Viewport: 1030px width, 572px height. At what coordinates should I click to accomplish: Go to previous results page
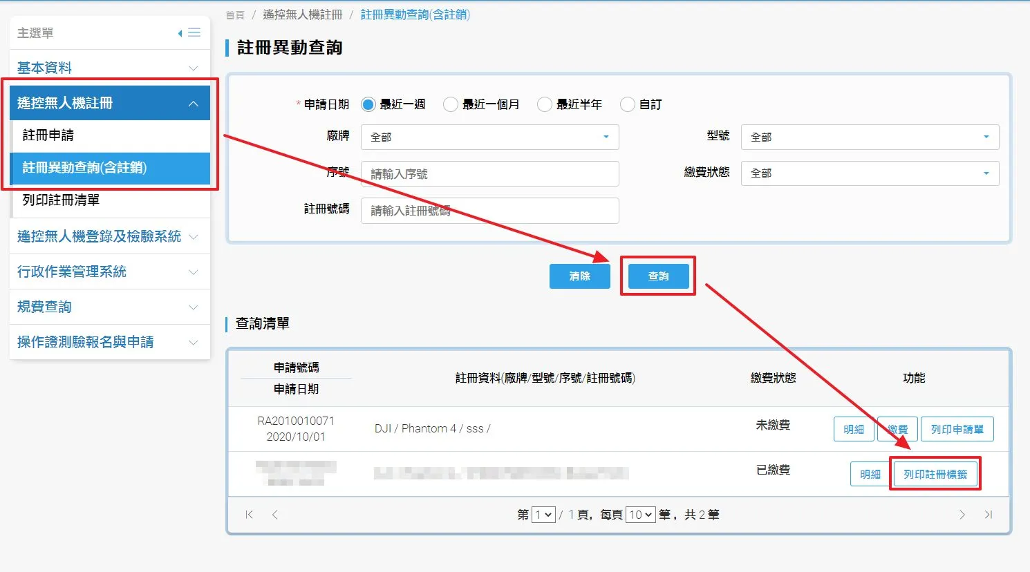[275, 515]
